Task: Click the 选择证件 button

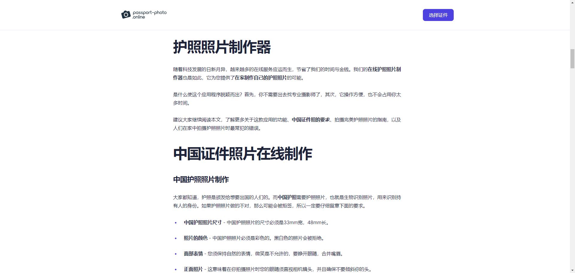Action: coord(438,15)
